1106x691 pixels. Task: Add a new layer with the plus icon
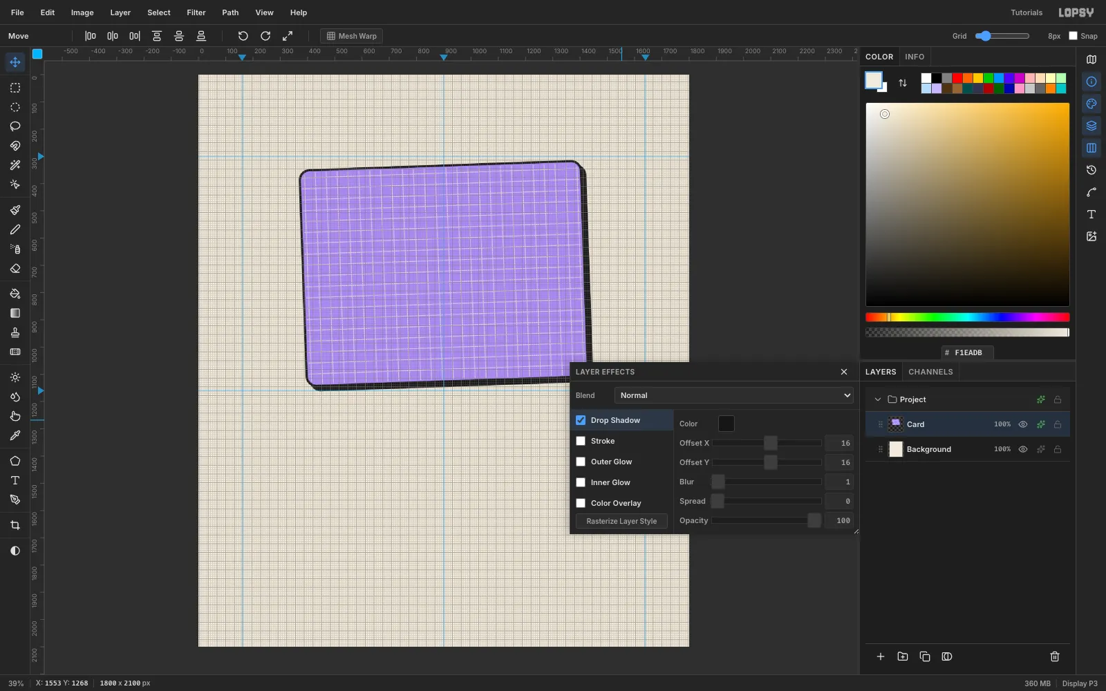click(x=881, y=656)
